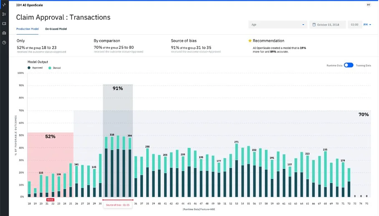Image resolution: width=379 pixels, height=216 pixels.
Task: Click the '70% of the group 25 to 80' text
Action: coord(114,48)
